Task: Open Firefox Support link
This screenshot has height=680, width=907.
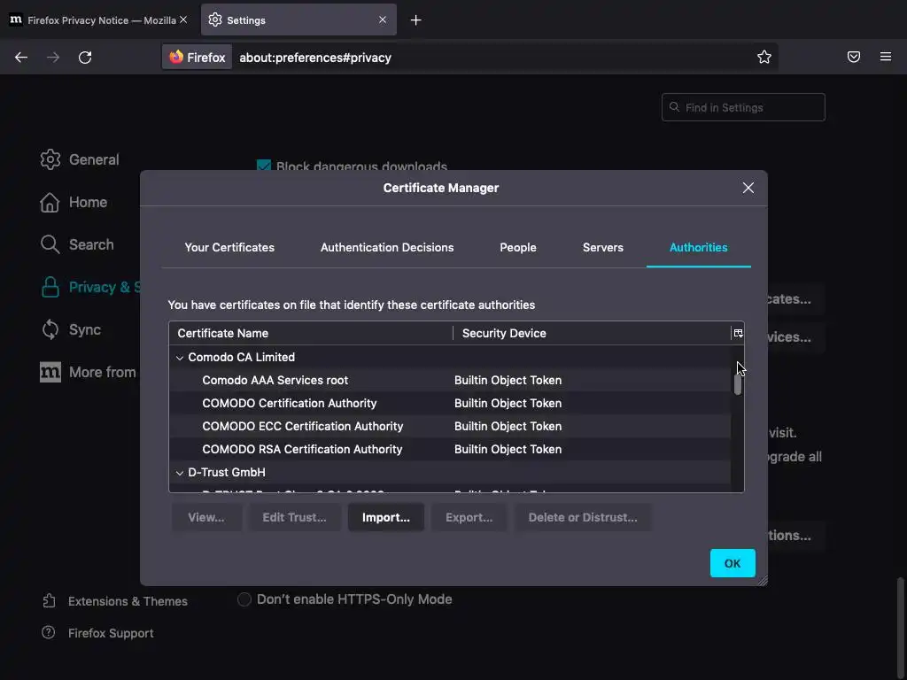Action: click(97, 633)
